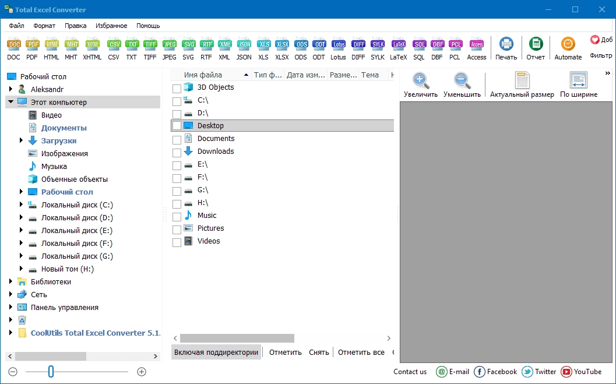This screenshot has height=384, width=616.
Task: Generate a report with Отчет
Action: coord(536,49)
